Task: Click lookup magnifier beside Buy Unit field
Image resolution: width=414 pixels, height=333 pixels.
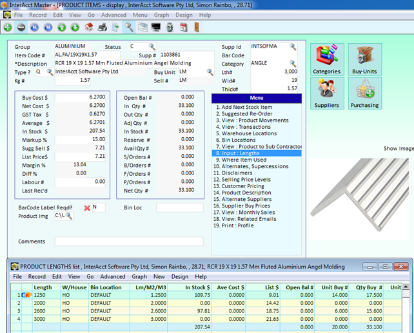Action: click(x=210, y=72)
